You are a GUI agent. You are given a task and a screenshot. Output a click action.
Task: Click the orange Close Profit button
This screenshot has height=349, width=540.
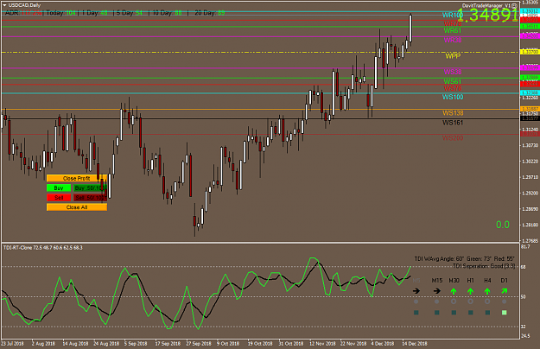[x=77, y=178]
